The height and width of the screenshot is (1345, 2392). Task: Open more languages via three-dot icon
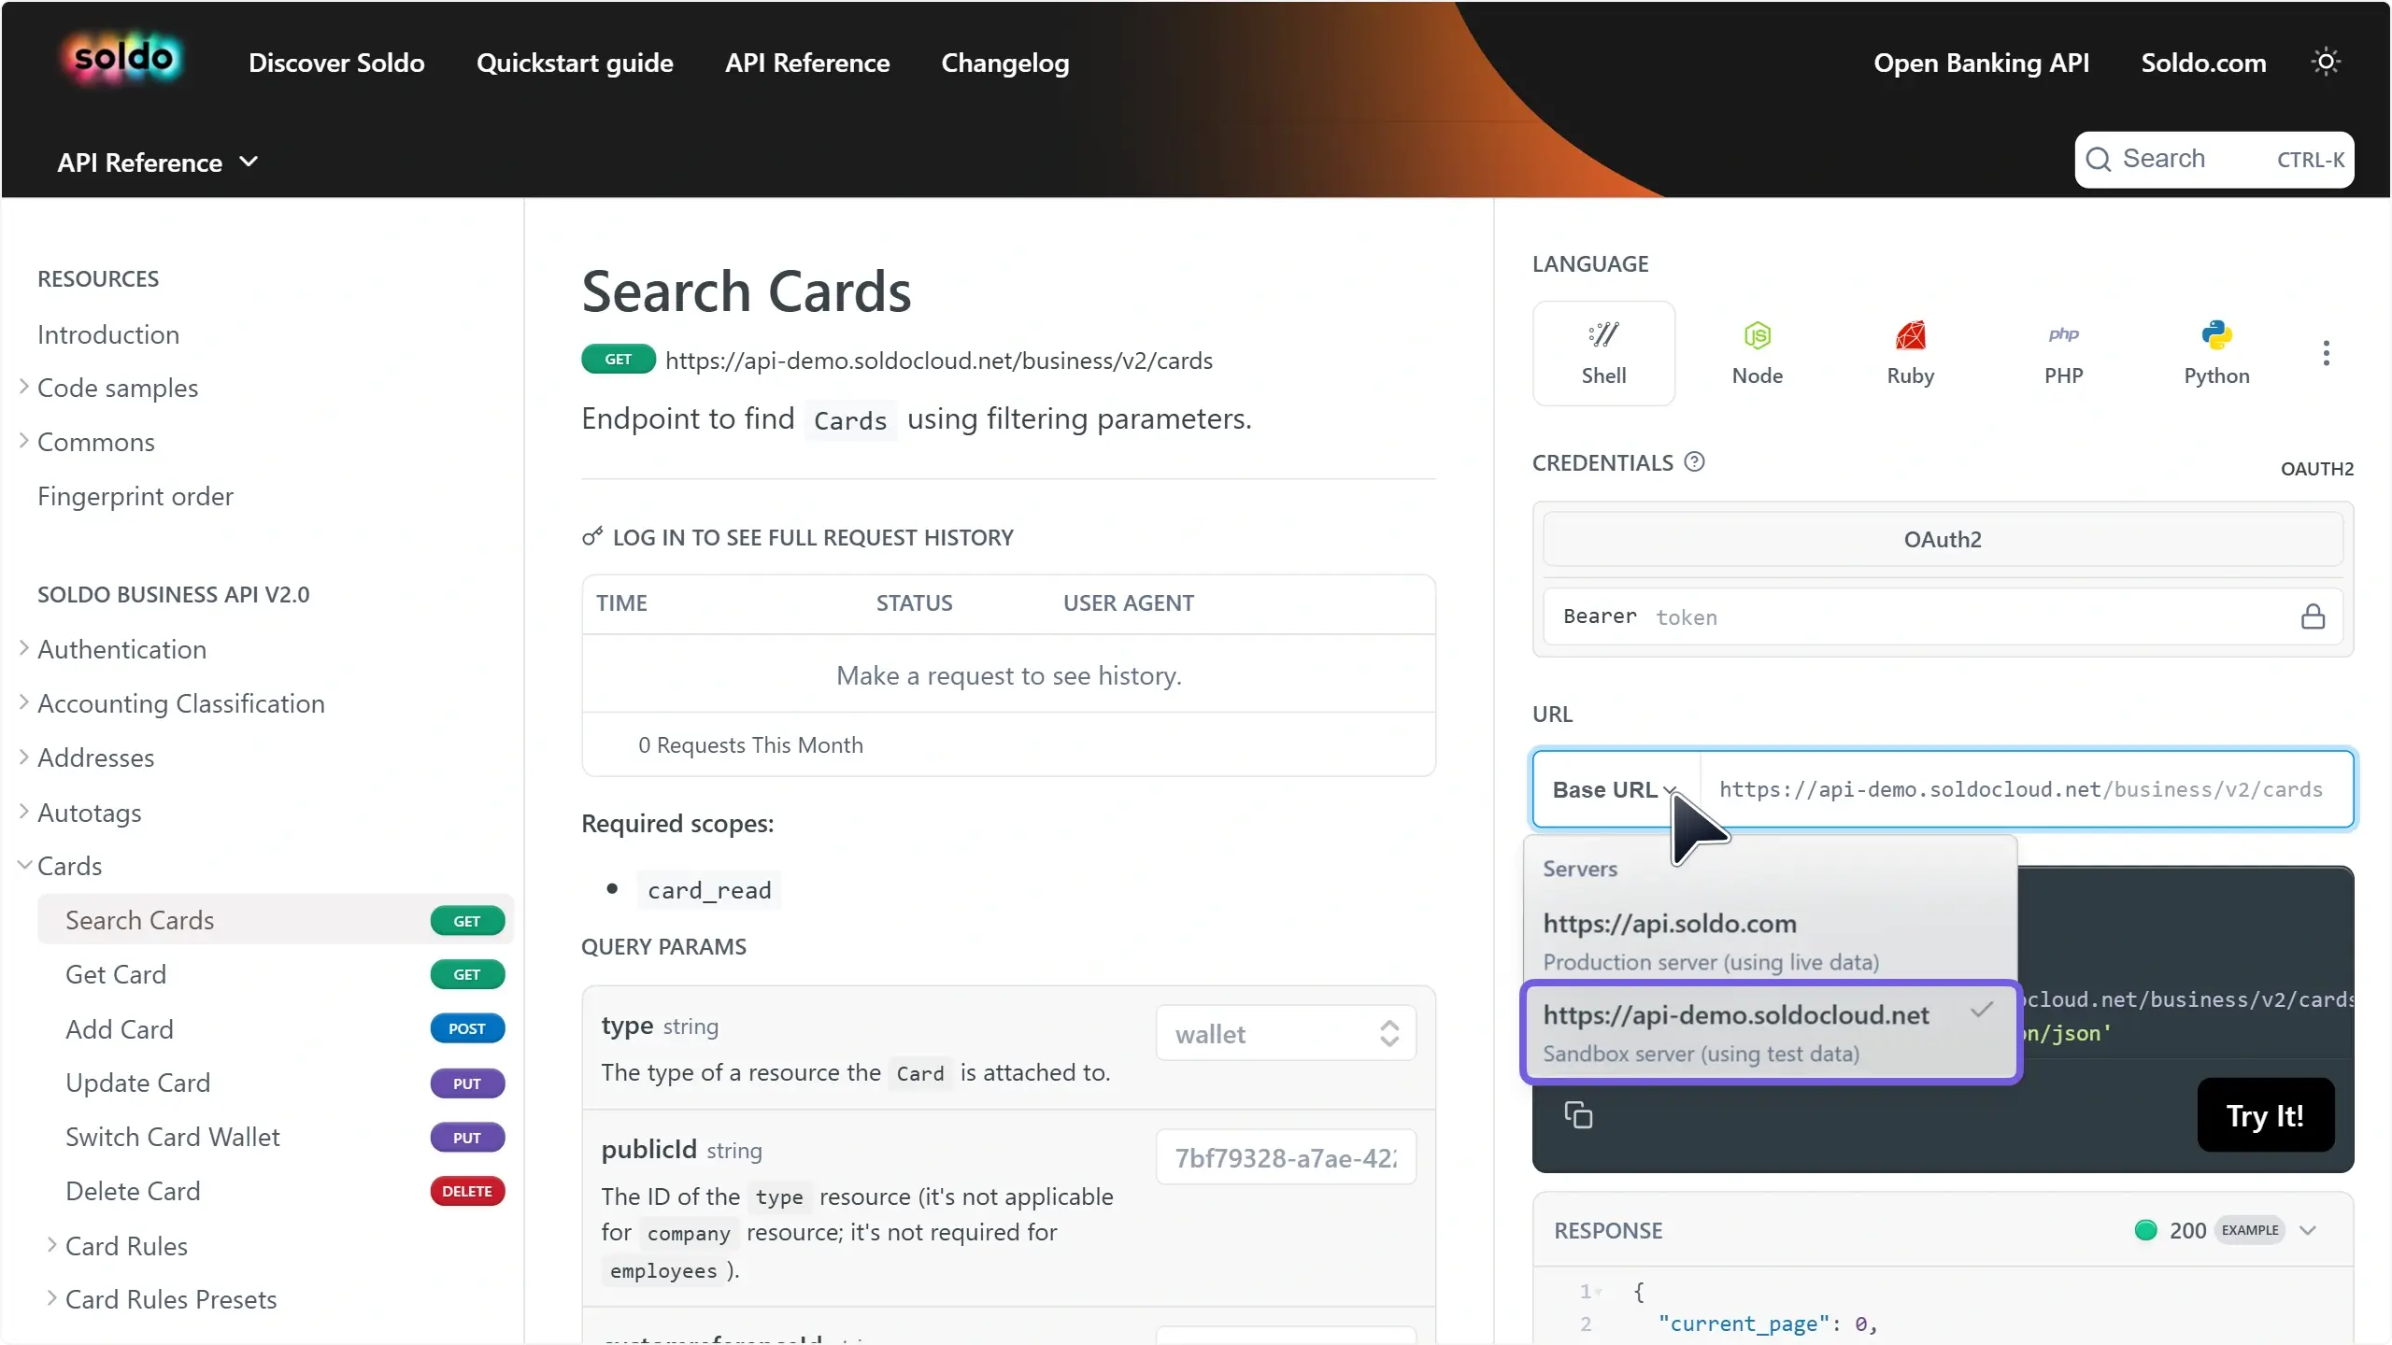(x=2326, y=353)
